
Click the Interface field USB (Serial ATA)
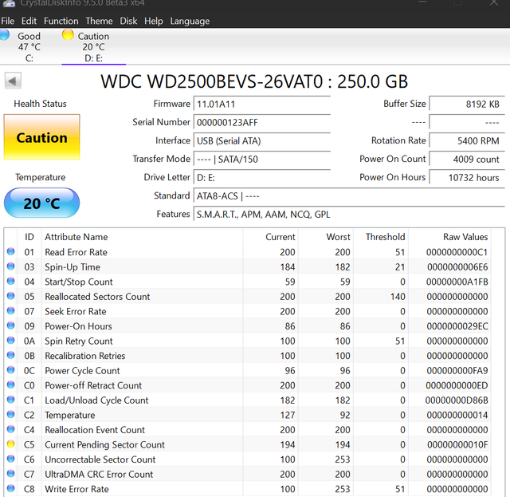pos(262,141)
